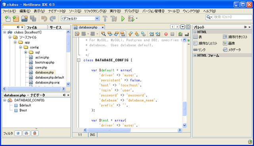Open the debug button dropdown arrow
The image size is (254, 146).
tap(137, 18)
